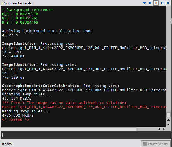Click 'Reading swap files...' line
Screen dimensions: 172x147
click(25, 111)
